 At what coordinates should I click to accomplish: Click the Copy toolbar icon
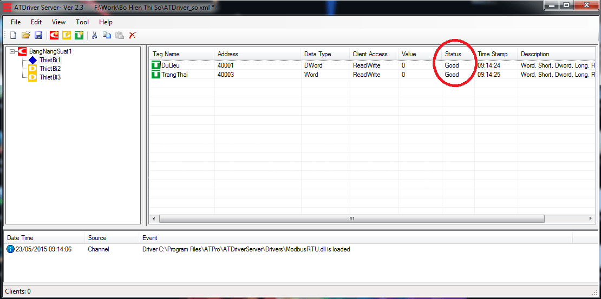(107, 35)
